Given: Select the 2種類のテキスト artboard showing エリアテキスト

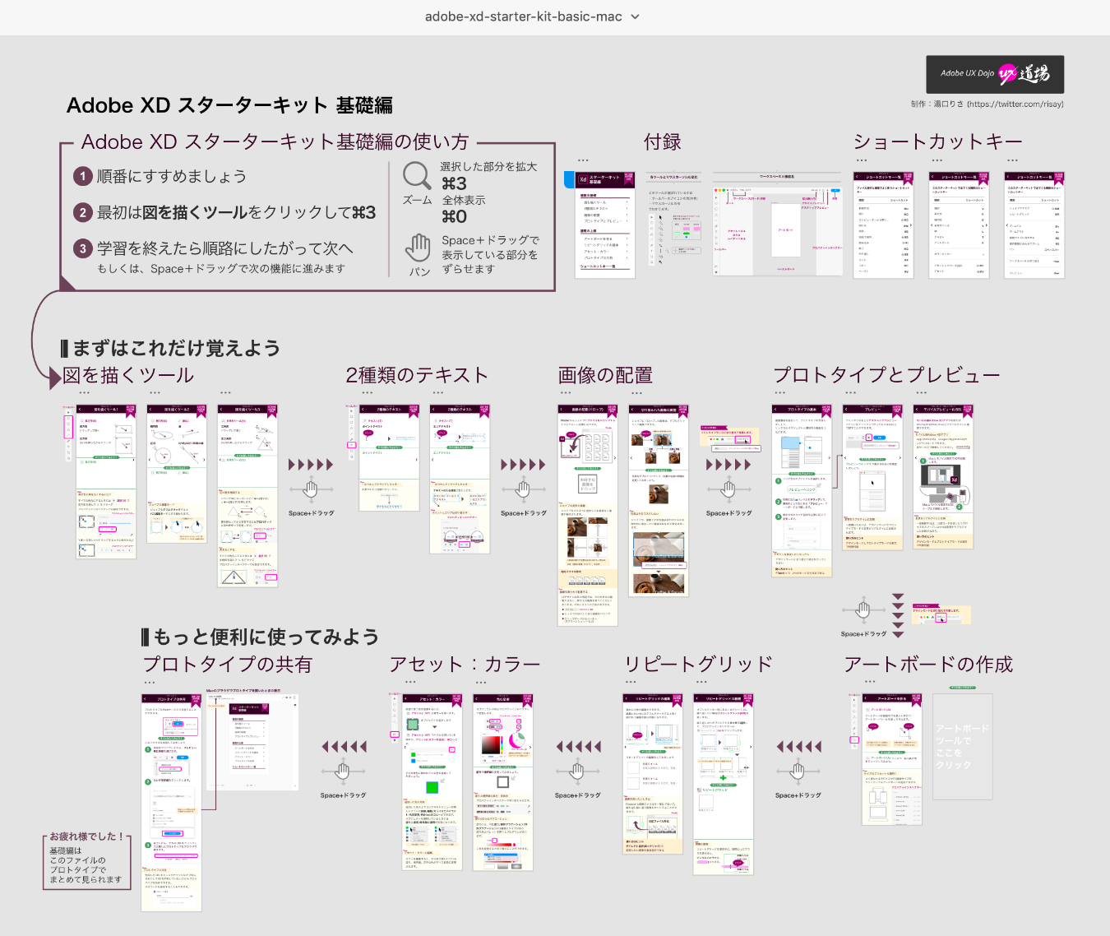Looking at the screenshot, I should [460, 480].
